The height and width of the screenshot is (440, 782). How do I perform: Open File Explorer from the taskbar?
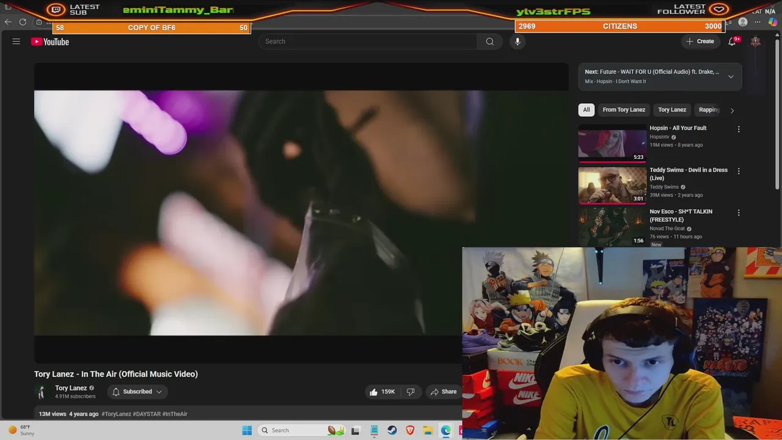[x=428, y=430]
